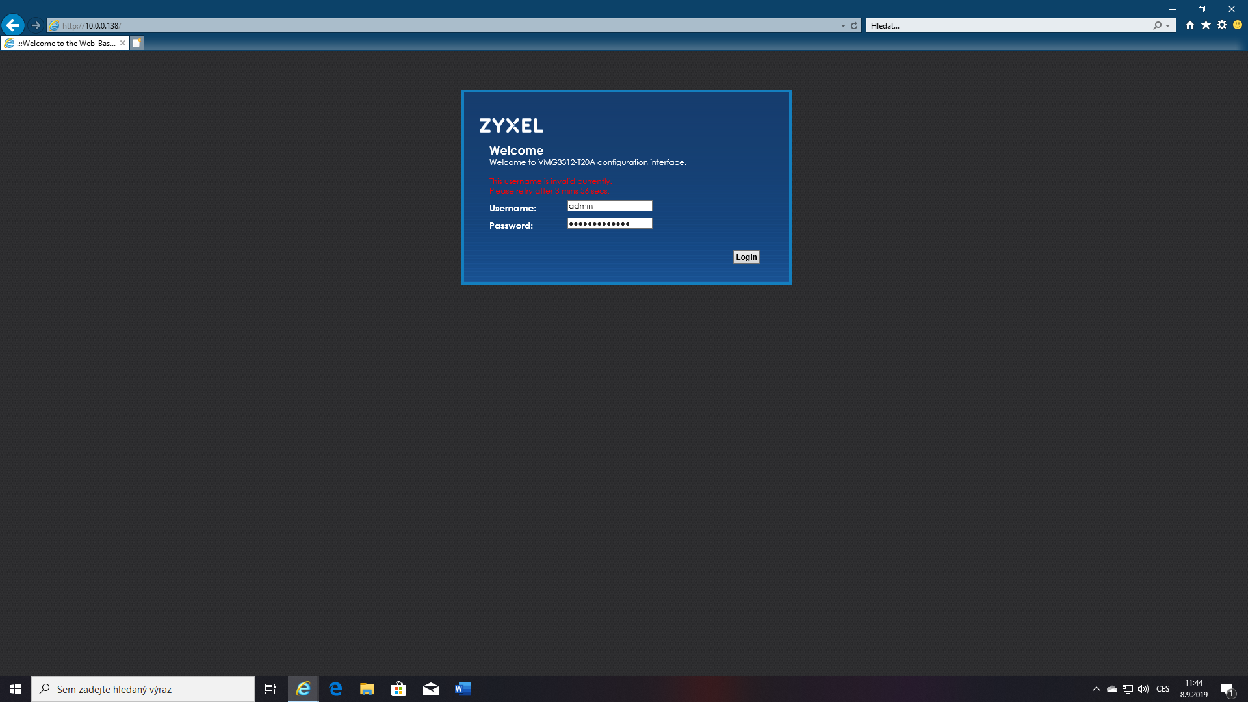Expand the search provider dropdown arrow
Viewport: 1248px width, 702px height.
[x=1168, y=26]
